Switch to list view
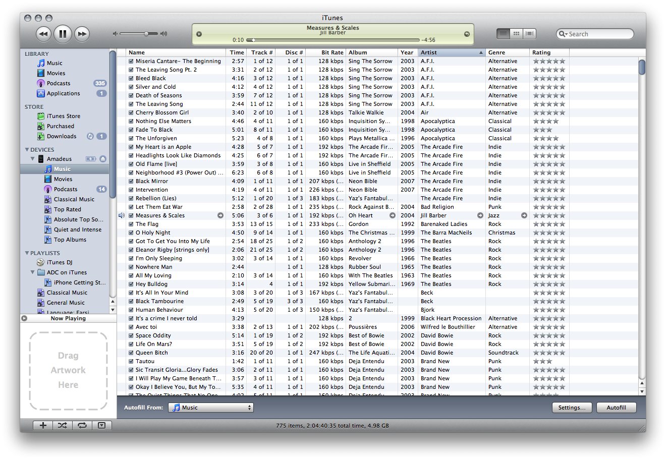 click(x=503, y=34)
